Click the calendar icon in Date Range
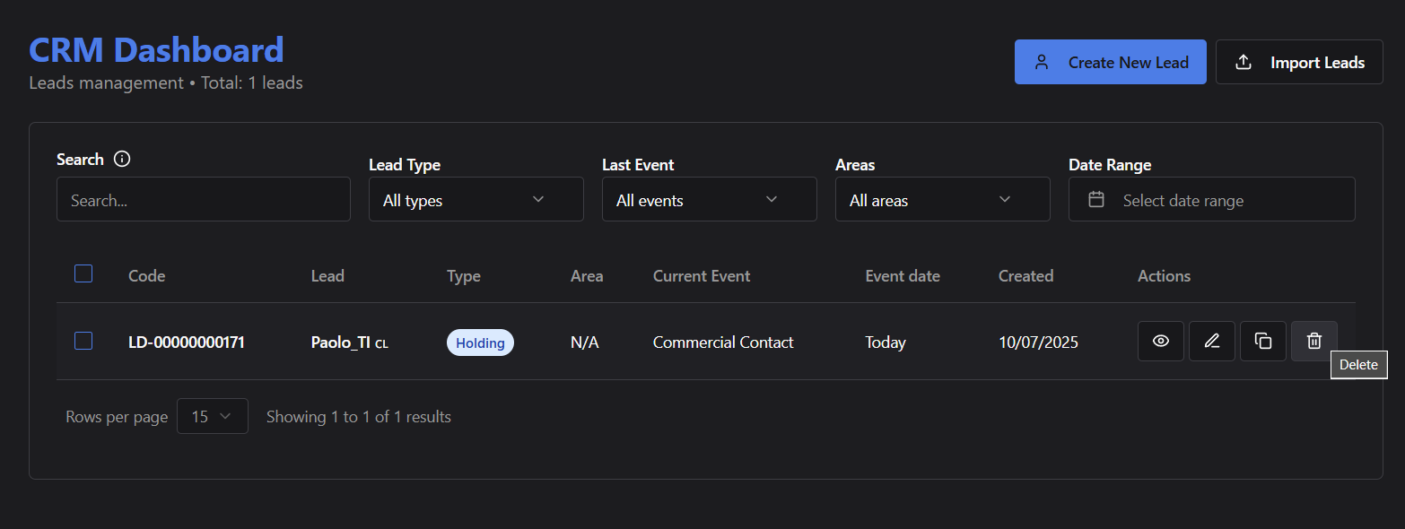The width and height of the screenshot is (1405, 529). (1095, 200)
